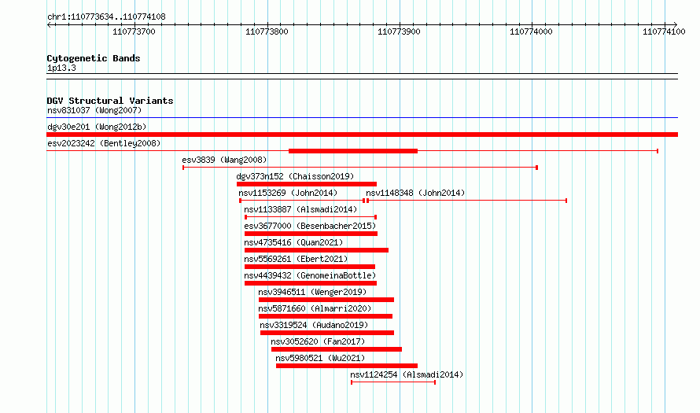This screenshot has height=413, width=700.
Task: Click the red nsv3946511 variant bar
Action: click(326, 300)
